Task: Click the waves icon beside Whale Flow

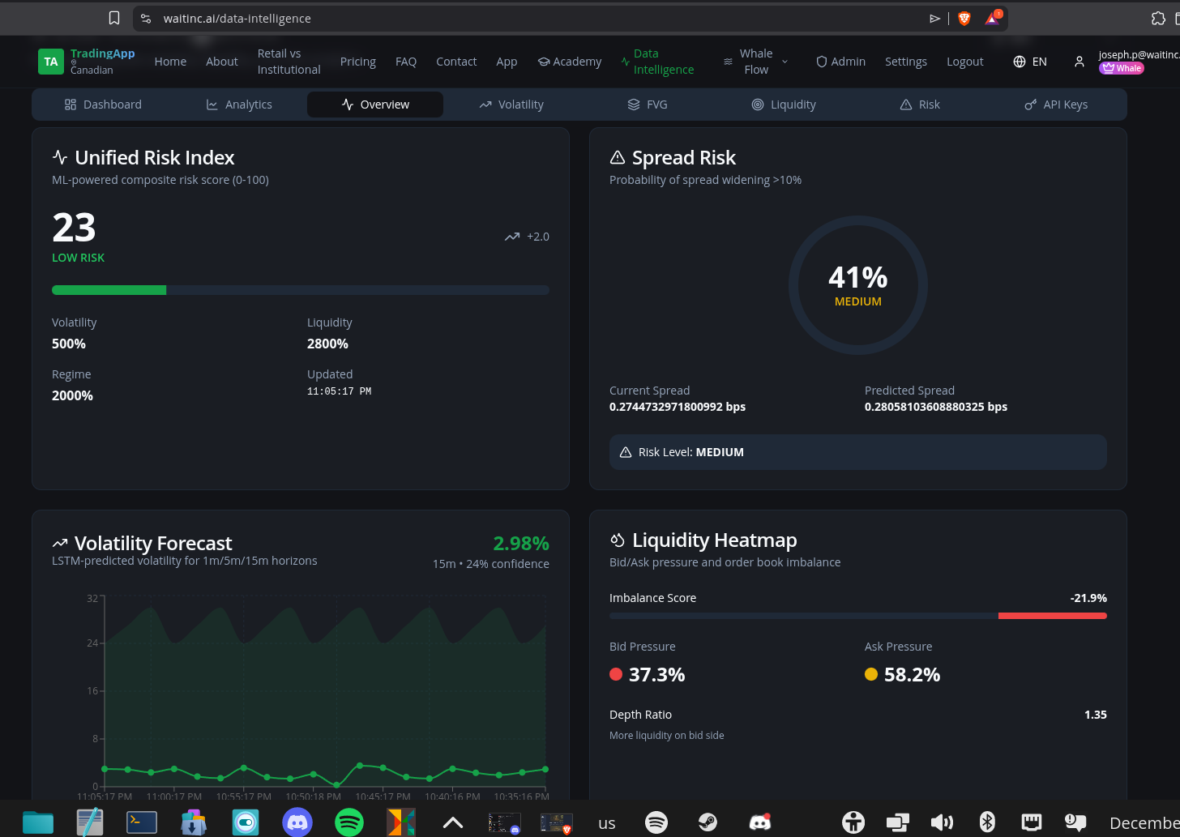Action: point(727,61)
